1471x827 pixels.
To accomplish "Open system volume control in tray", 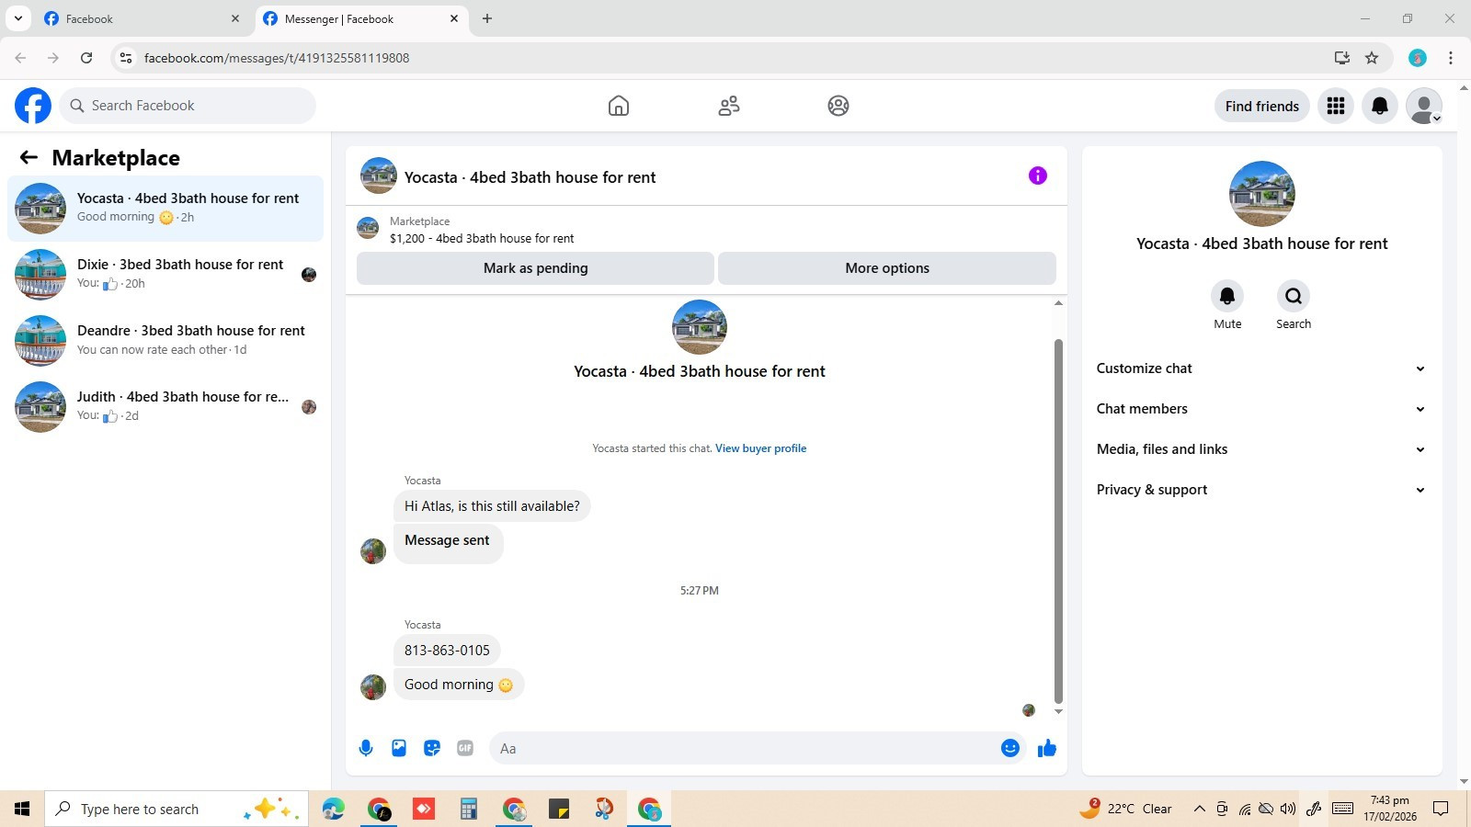I will [1288, 809].
